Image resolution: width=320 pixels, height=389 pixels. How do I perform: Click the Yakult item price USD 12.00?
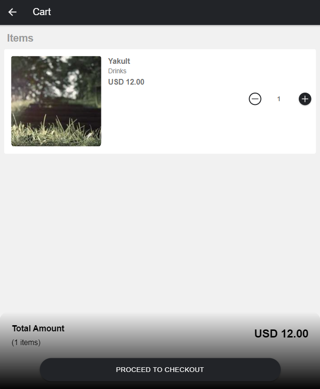[126, 82]
